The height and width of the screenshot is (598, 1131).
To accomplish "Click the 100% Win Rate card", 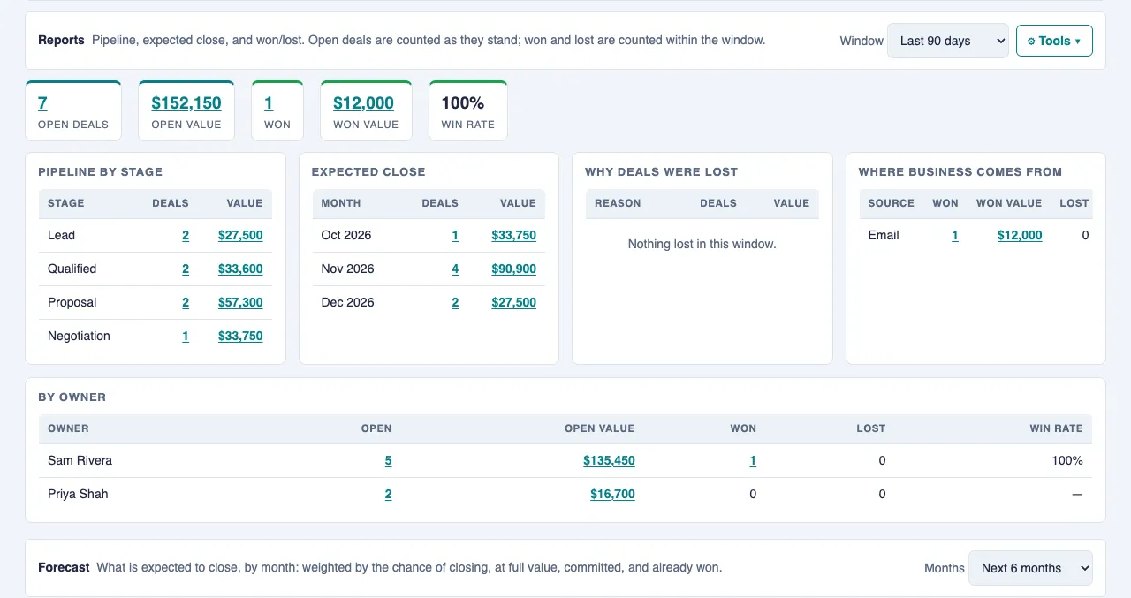I will tap(467, 110).
